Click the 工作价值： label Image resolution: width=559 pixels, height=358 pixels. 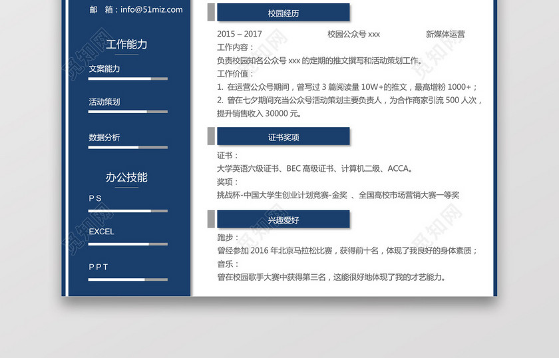pyautogui.click(x=236, y=73)
